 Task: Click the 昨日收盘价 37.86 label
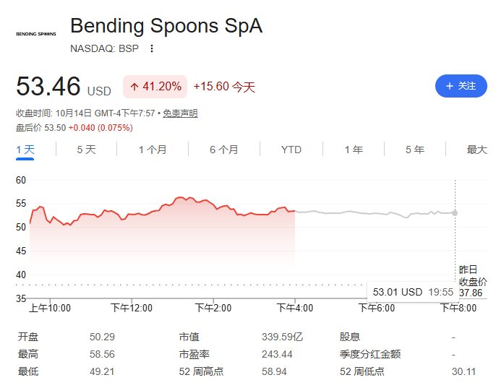coord(473,281)
